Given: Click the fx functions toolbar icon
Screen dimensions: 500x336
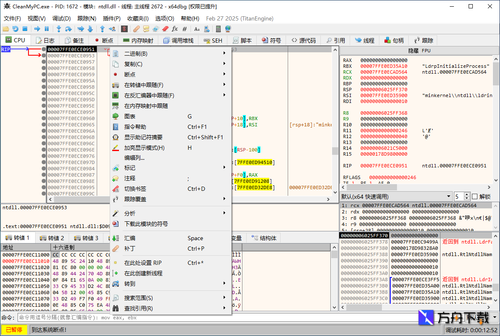Looking at the screenshot, I should [x=175, y=29].
